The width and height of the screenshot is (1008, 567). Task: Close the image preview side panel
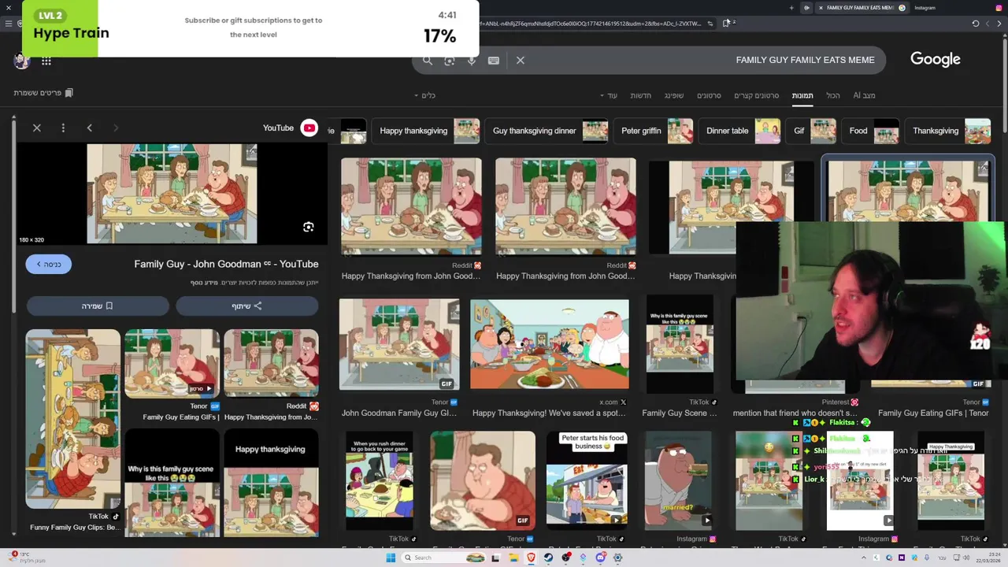[37, 128]
